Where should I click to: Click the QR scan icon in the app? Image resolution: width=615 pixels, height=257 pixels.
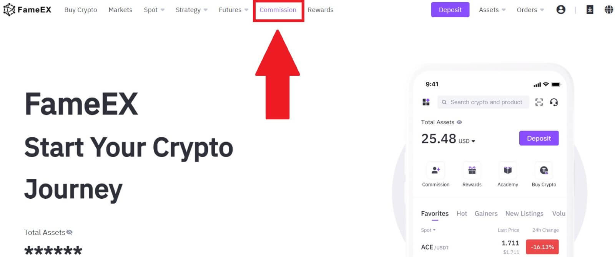point(539,102)
